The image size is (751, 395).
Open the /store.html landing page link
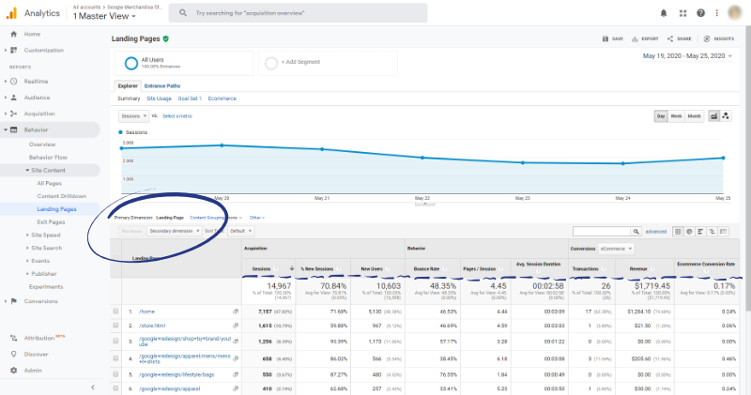[x=152, y=326]
